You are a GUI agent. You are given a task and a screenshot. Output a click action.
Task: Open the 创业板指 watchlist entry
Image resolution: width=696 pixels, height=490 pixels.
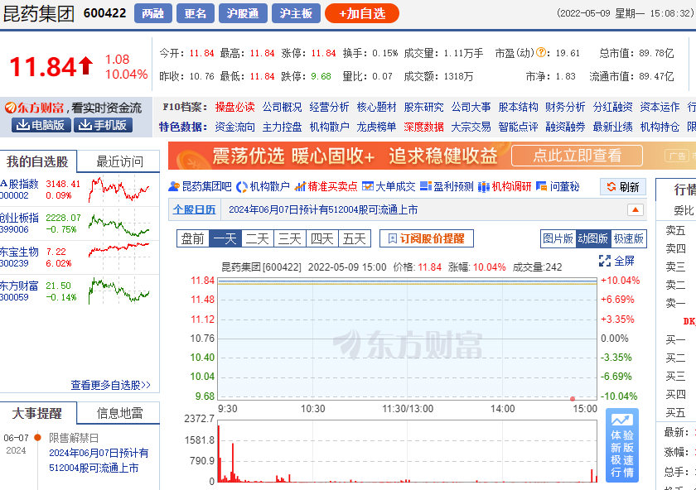point(18,218)
